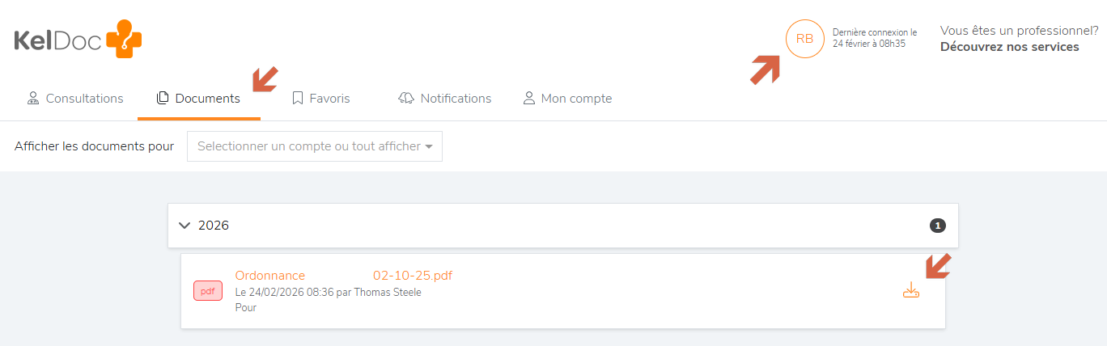Switch to the Consultations tab

84,99
